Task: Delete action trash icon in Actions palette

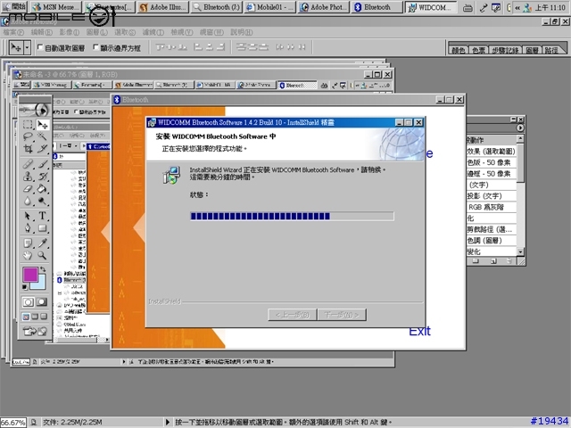Action: [x=509, y=261]
